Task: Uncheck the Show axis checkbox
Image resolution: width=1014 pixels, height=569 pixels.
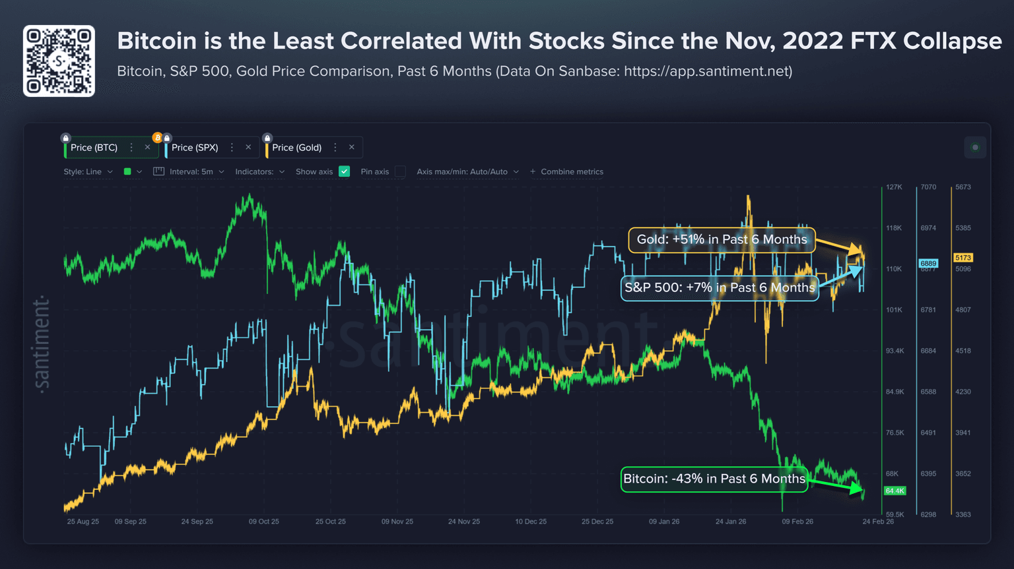Action: point(344,171)
